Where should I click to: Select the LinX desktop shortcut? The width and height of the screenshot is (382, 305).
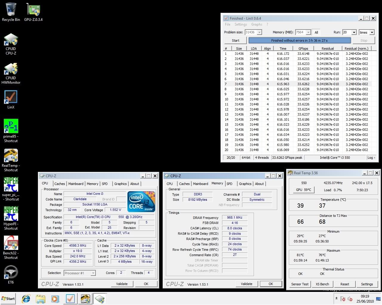point(11,100)
